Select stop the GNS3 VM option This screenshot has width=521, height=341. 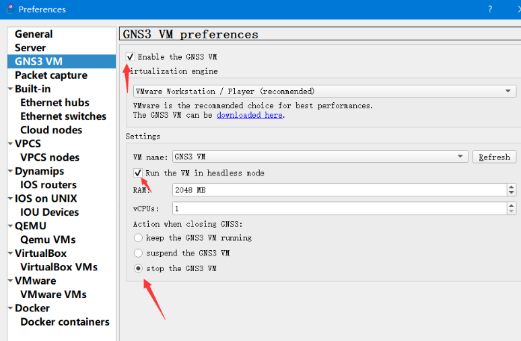click(x=138, y=268)
